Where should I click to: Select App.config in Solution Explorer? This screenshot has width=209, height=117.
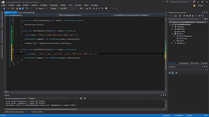pyautogui.click(x=181, y=32)
